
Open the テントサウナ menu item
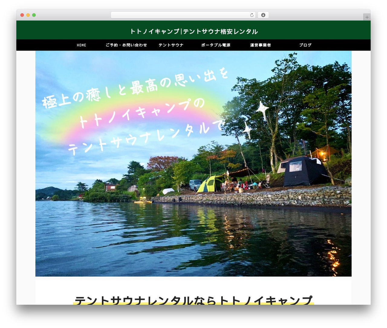coord(171,45)
